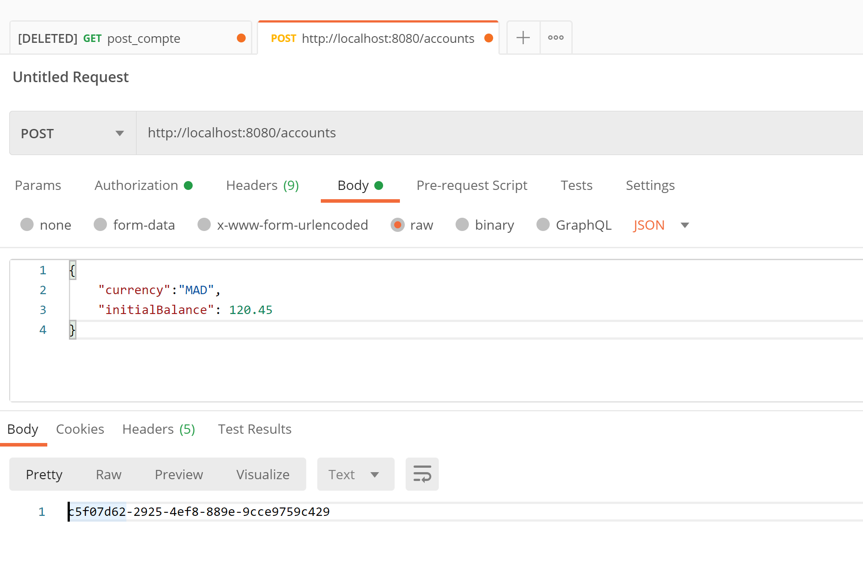Click the initialBalance value 120.45
The height and width of the screenshot is (583, 863).
click(x=251, y=310)
